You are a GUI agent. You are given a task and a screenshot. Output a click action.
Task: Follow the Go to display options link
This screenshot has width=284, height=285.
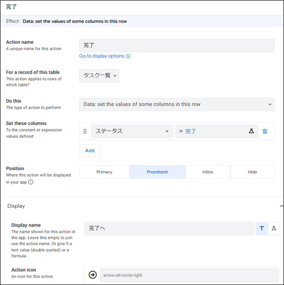[x=102, y=56]
